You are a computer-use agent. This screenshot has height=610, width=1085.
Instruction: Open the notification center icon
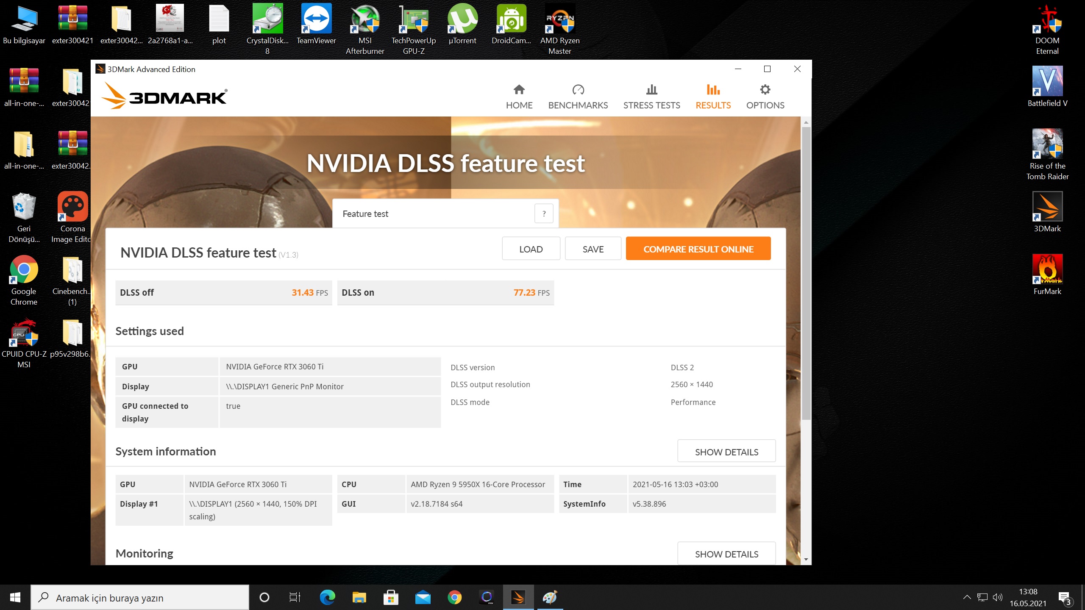coord(1064,598)
